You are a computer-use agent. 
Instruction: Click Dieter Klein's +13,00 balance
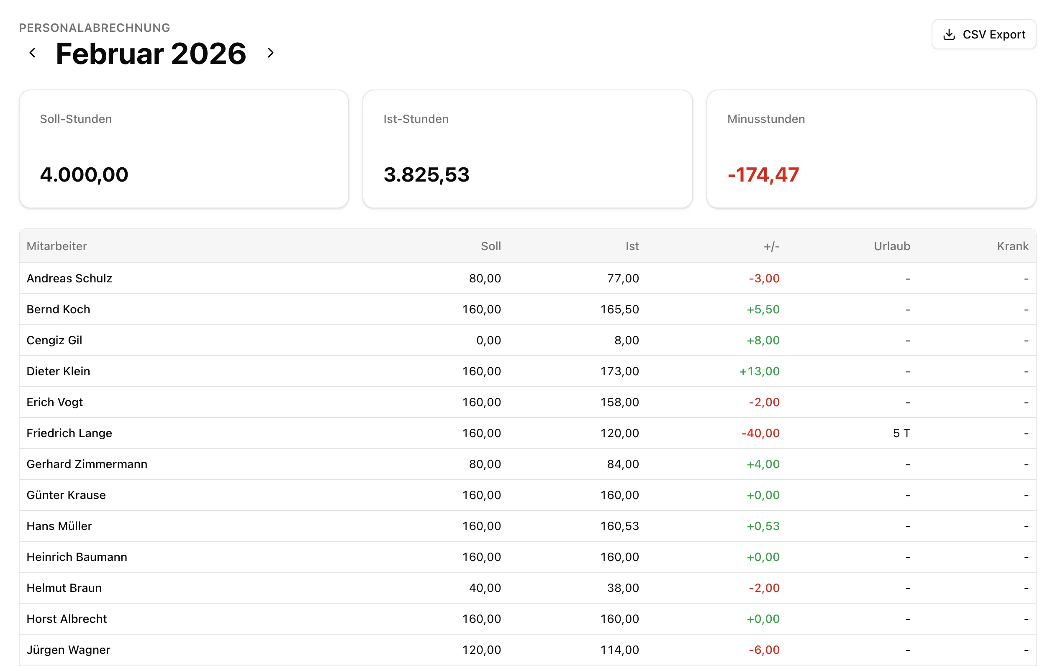759,371
